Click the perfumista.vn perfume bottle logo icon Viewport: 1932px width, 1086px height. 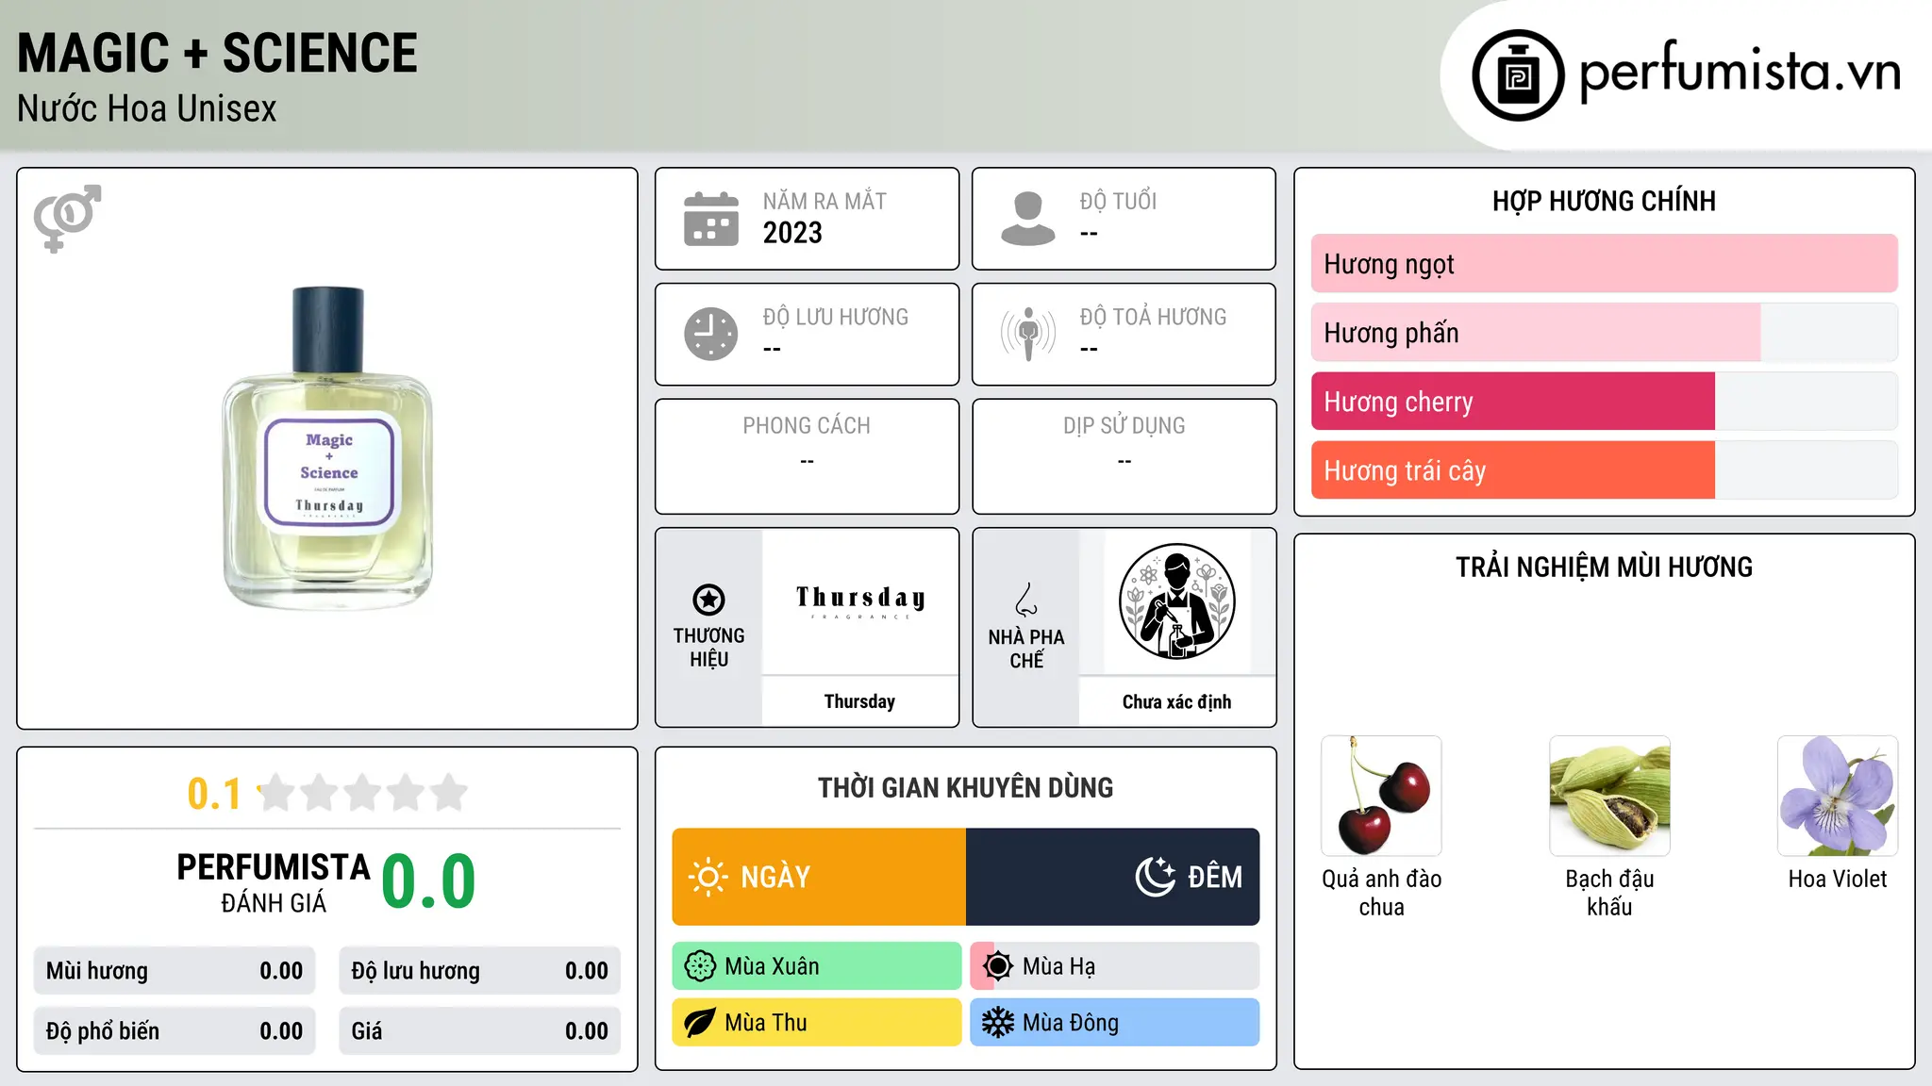[1518, 75]
